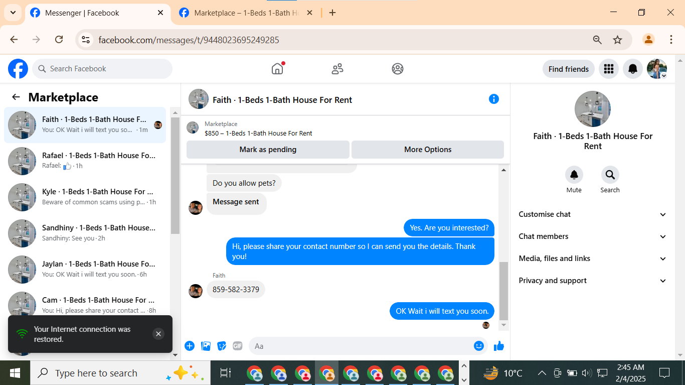The height and width of the screenshot is (385, 685).
Task: Click the Search Facebook field
Action: tap(102, 69)
